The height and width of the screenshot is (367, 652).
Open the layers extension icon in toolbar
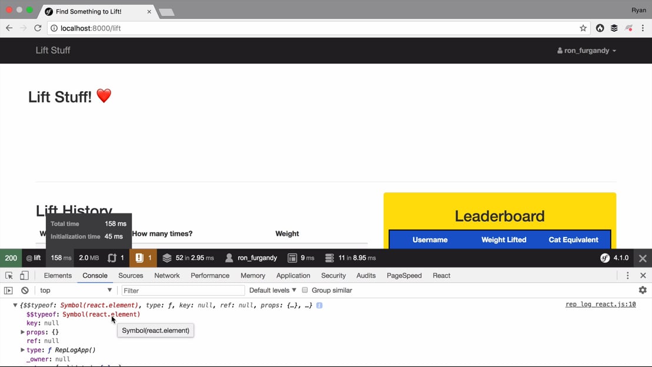point(614,28)
